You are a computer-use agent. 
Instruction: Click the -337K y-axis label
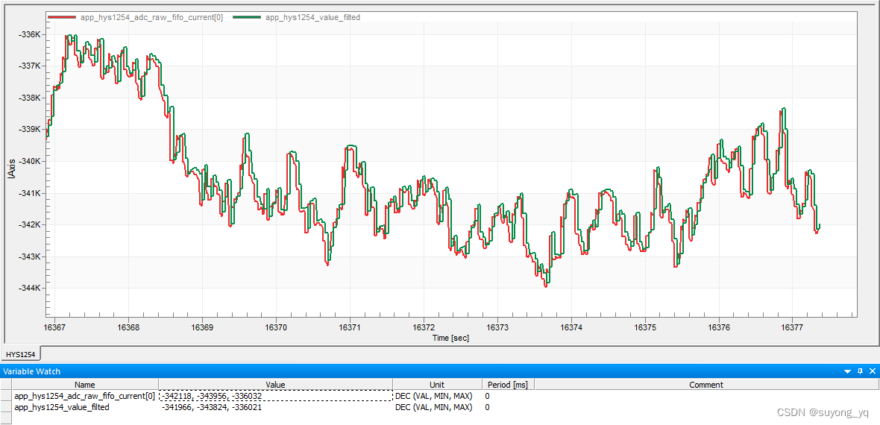coord(30,66)
